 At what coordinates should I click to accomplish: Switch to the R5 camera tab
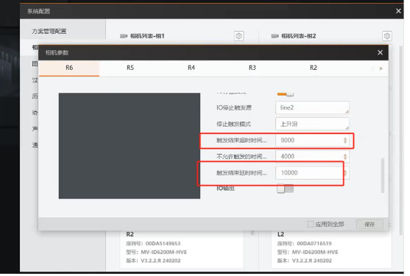click(x=130, y=68)
